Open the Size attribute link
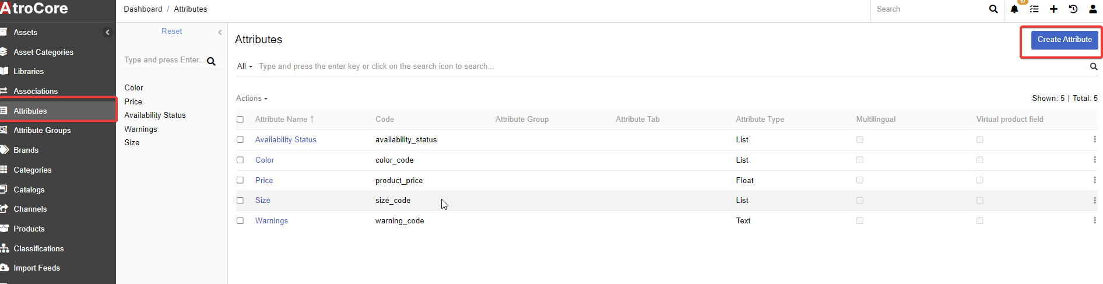 [x=263, y=201]
